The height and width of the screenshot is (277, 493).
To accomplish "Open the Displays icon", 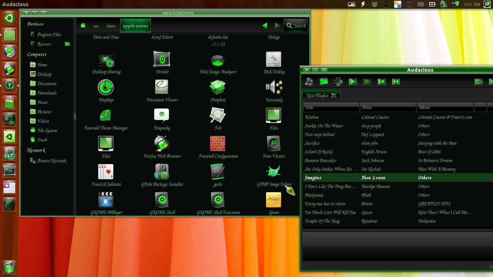I will tap(106, 87).
